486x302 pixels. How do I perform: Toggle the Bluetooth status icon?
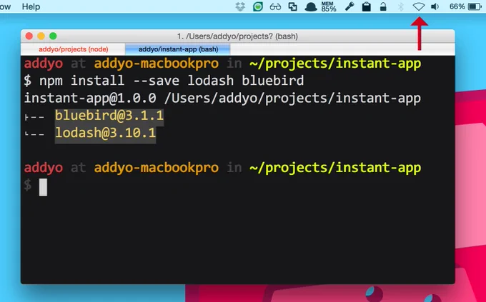401,6
